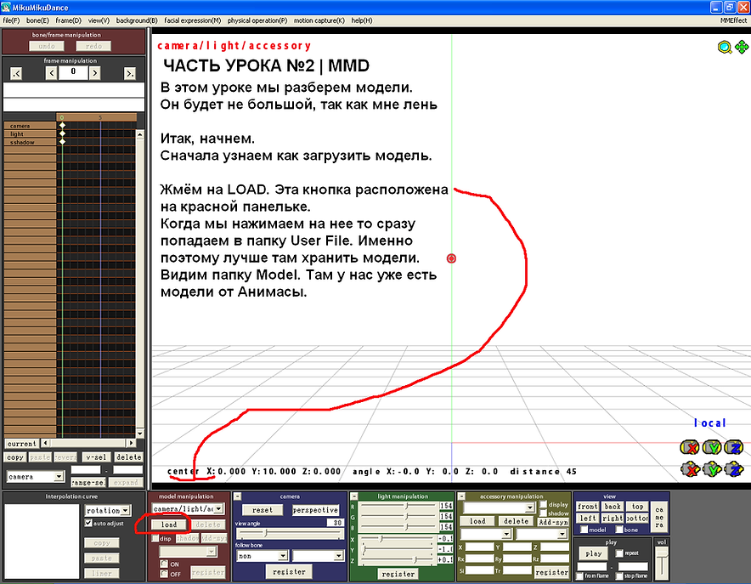The image size is (751, 584).
Task: Open the right accessory bone dropdown below Add-syn
Action: coord(542,534)
